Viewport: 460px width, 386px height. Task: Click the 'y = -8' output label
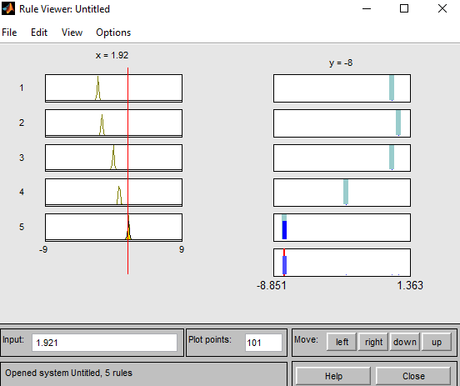coord(341,63)
